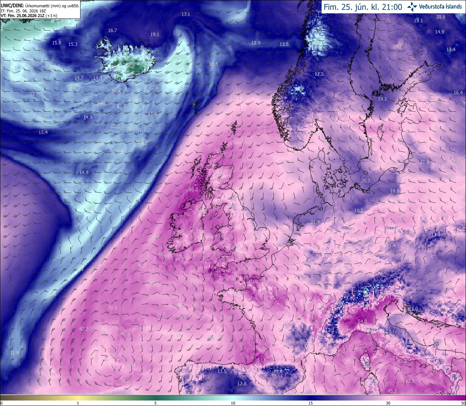466x406 pixels.
Task: Select the 50.9 value over northern France
Action: pos(253,281)
